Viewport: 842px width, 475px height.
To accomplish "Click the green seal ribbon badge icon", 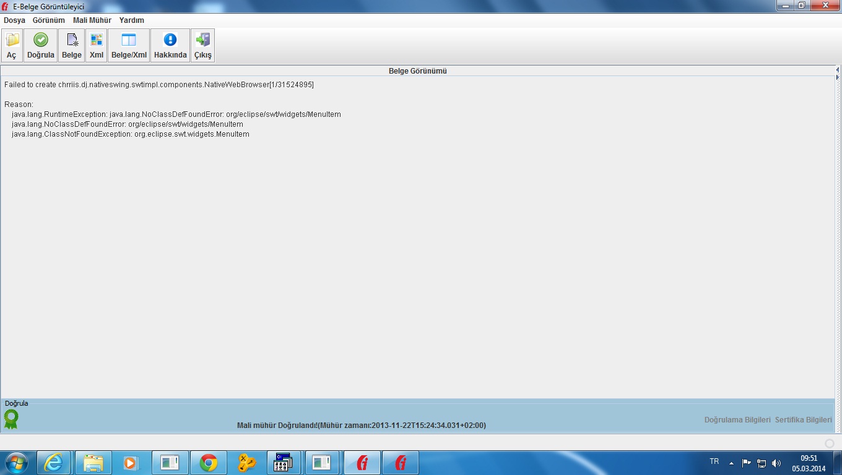I will 11,419.
